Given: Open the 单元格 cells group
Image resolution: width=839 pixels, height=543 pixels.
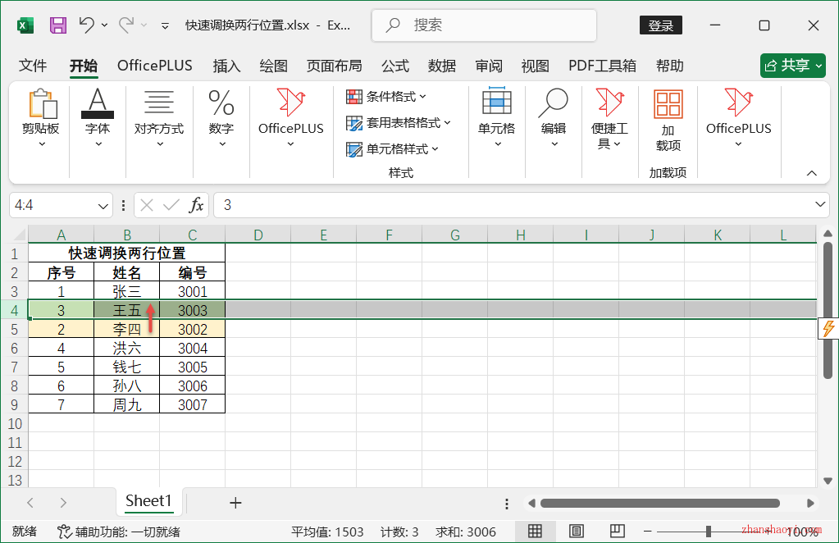Looking at the screenshot, I should (x=496, y=118).
